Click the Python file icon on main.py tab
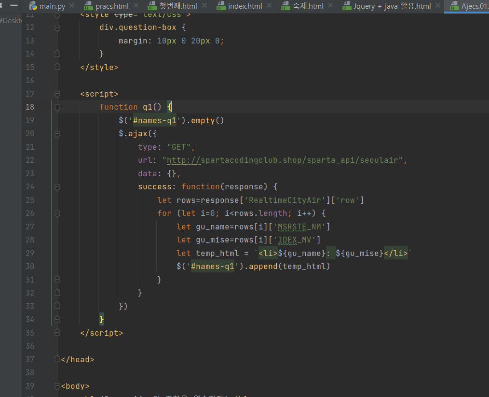Screen dimensions: 489x397 [33, 6]
